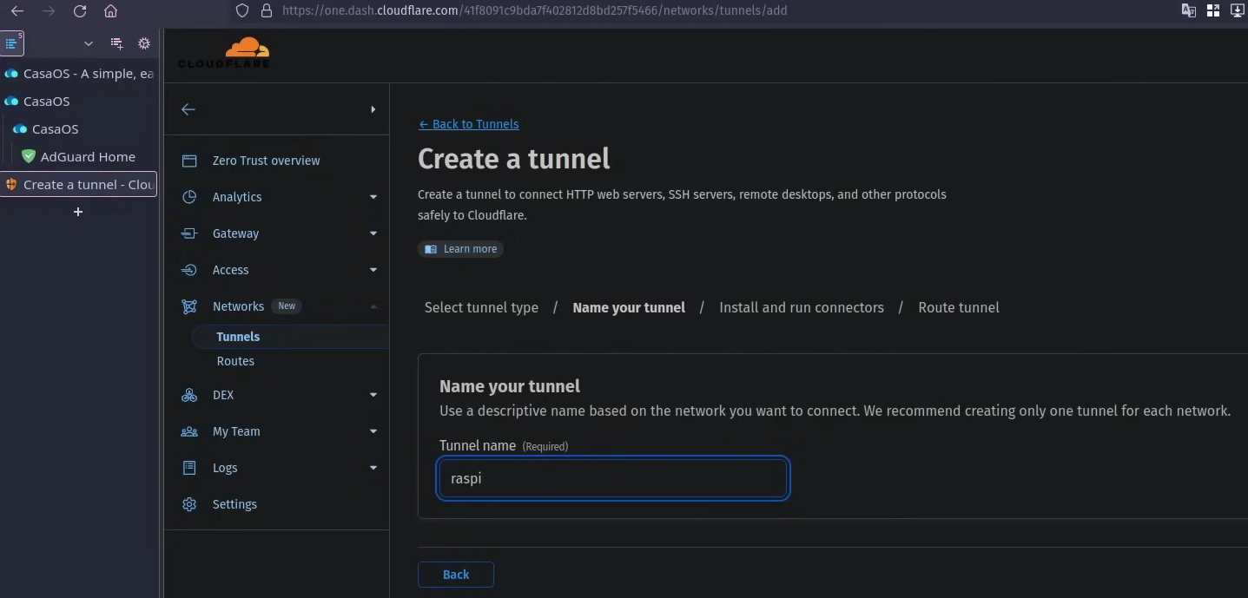1248x598 pixels.
Task: Click the tracking protection shield icon
Action: pos(242,10)
